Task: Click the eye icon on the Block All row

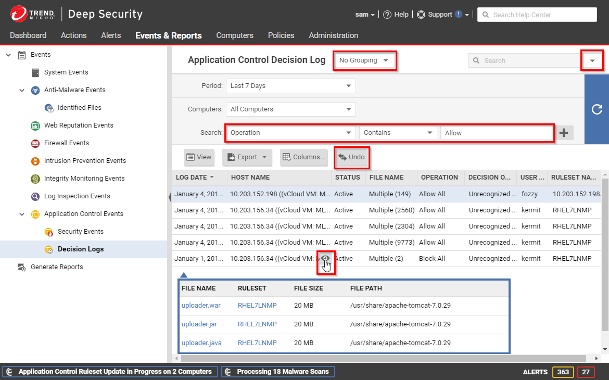Action: [x=326, y=258]
